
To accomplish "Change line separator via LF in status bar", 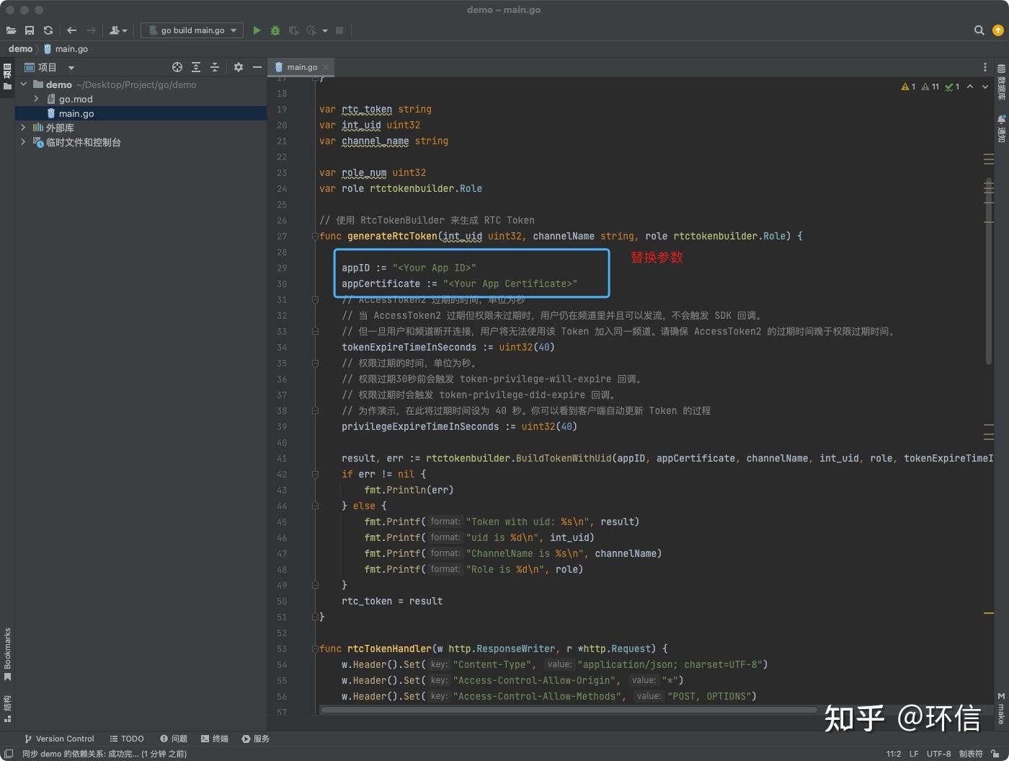I will (x=914, y=754).
